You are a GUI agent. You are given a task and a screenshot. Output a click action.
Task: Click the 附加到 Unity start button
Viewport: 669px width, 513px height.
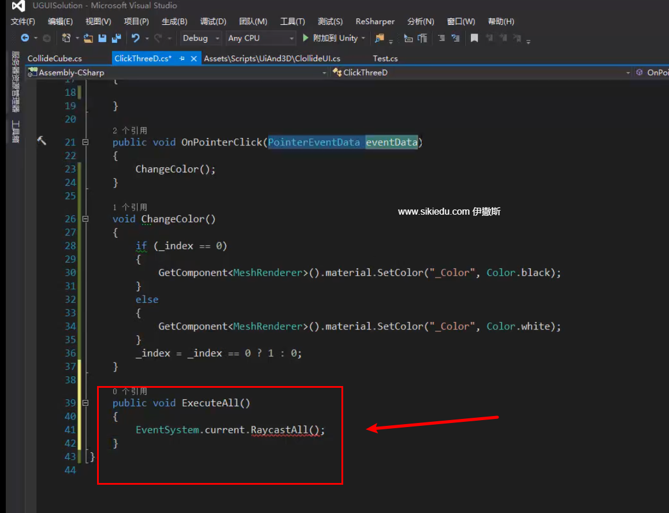coord(330,38)
